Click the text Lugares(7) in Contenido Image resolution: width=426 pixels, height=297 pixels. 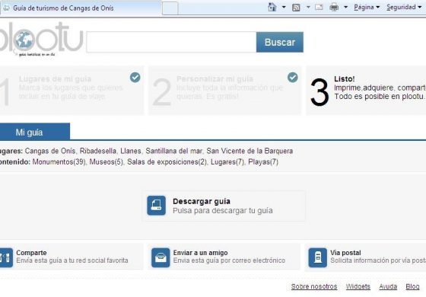[x=227, y=161]
